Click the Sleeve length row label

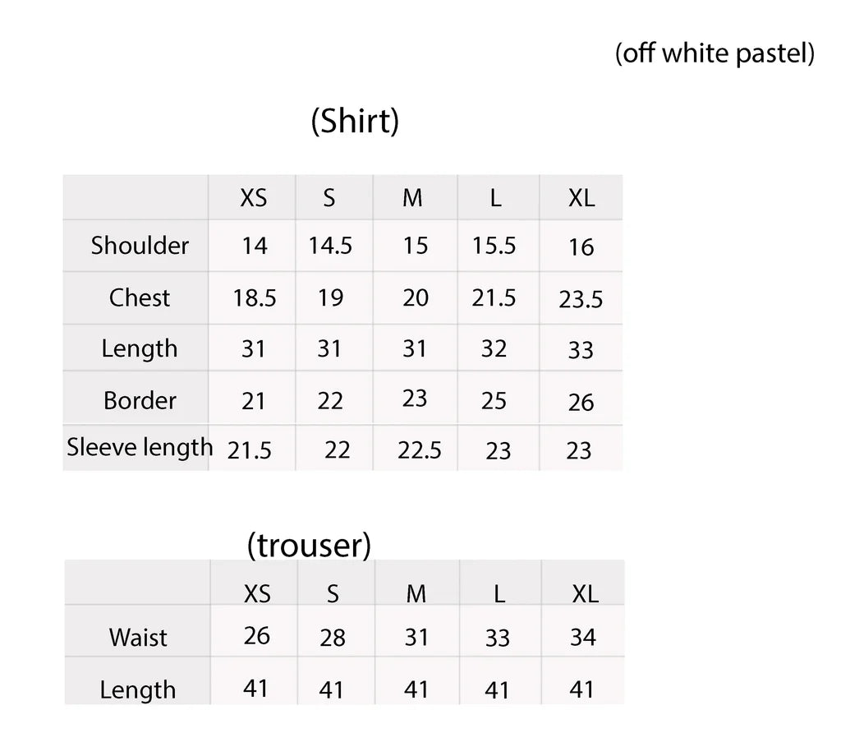click(x=140, y=448)
